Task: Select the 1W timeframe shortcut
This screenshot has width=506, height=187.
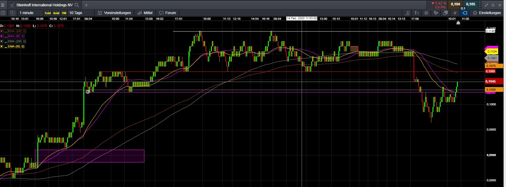Action: tap(64, 13)
